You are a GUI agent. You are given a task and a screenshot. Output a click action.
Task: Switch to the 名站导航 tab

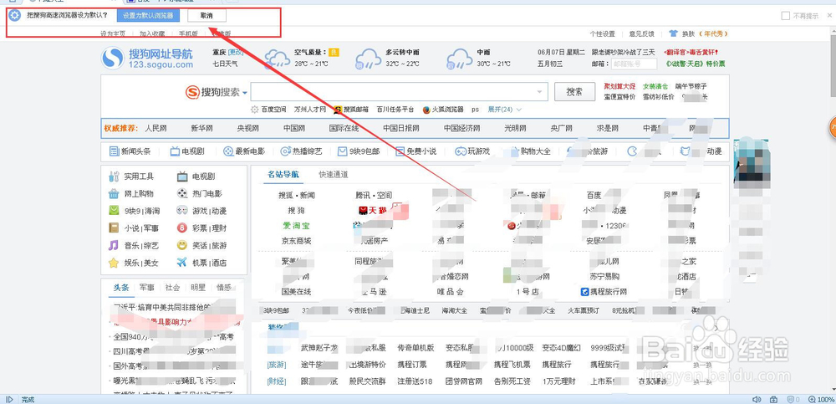tap(283, 174)
